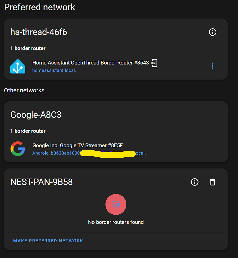Open info for ha-thread-46f6 network
The width and height of the screenshot is (238, 258).
point(212,32)
